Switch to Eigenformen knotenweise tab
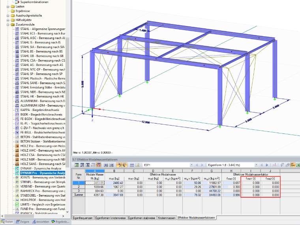 [x=111, y=218]
